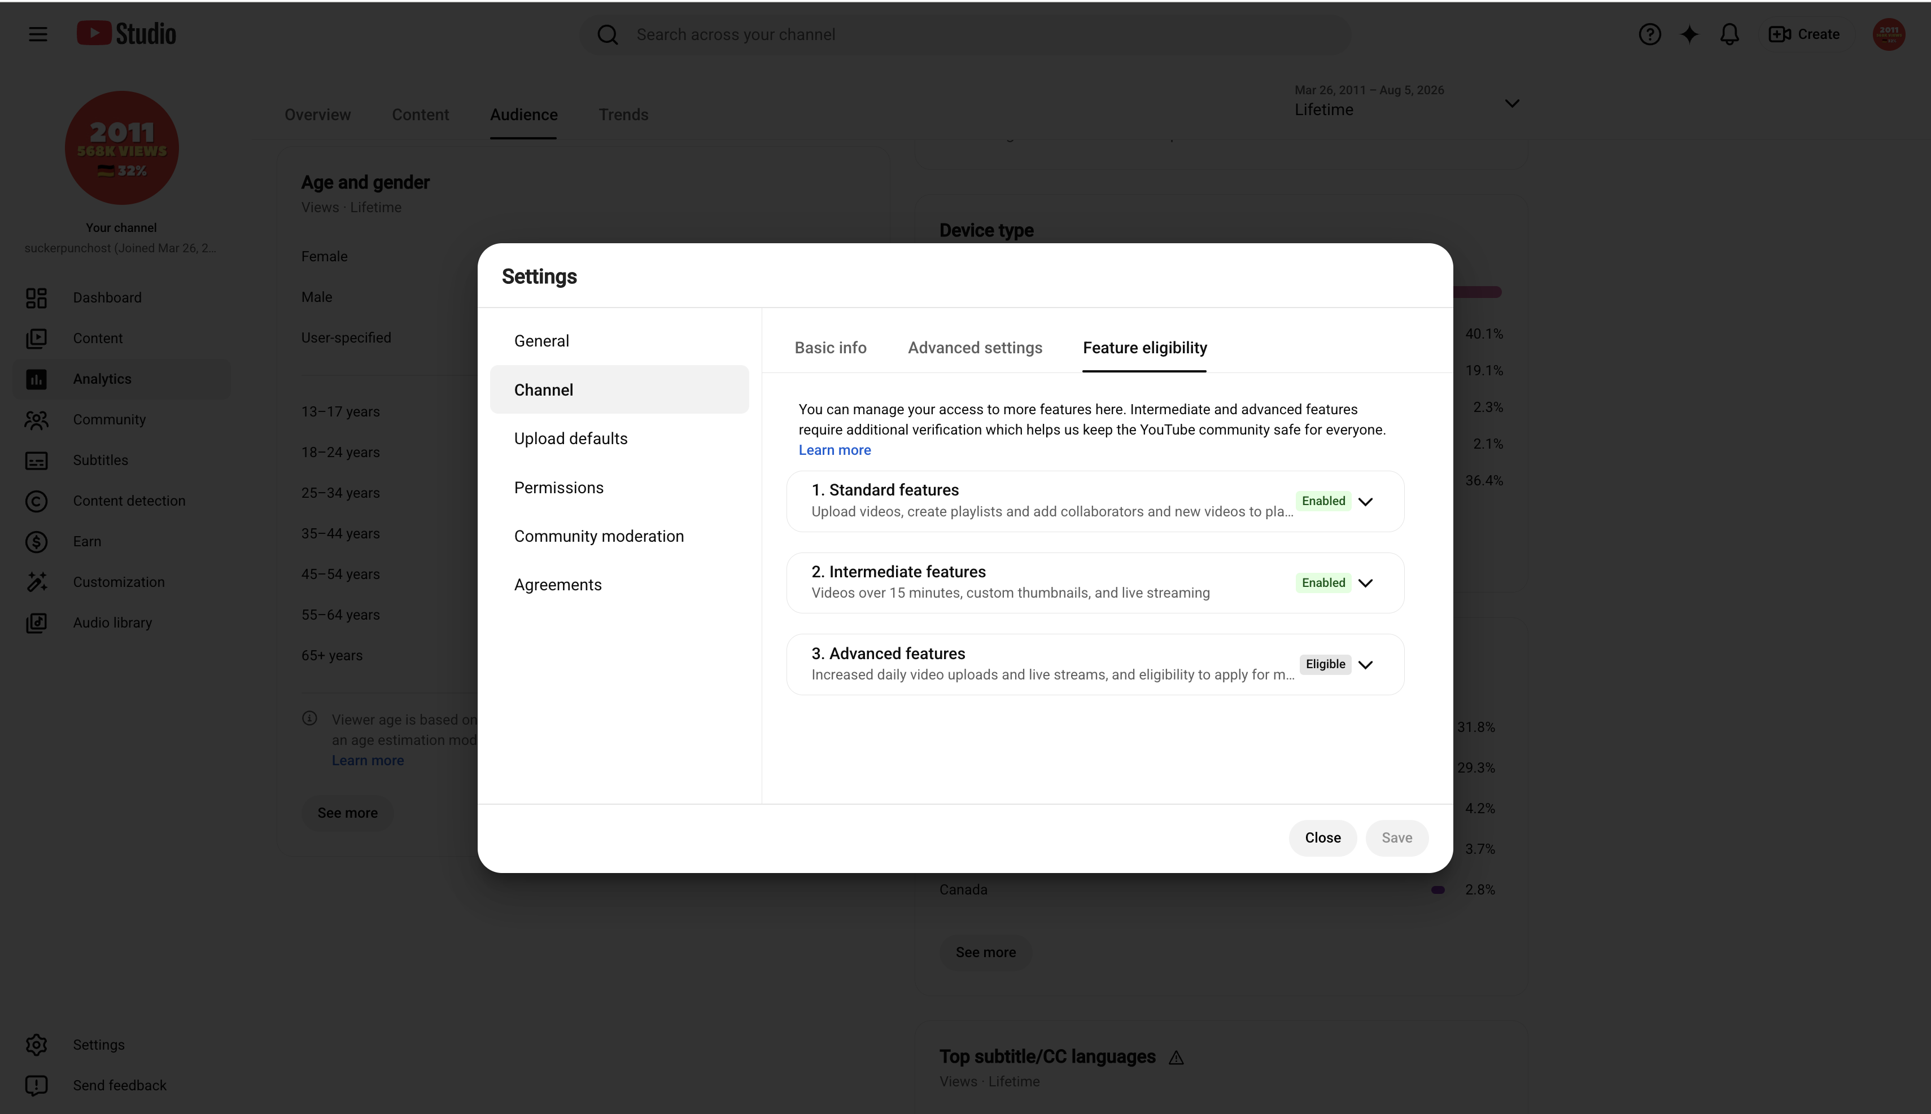Click the Dashboard icon in the sidebar
The image size is (1931, 1114).
click(36, 297)
